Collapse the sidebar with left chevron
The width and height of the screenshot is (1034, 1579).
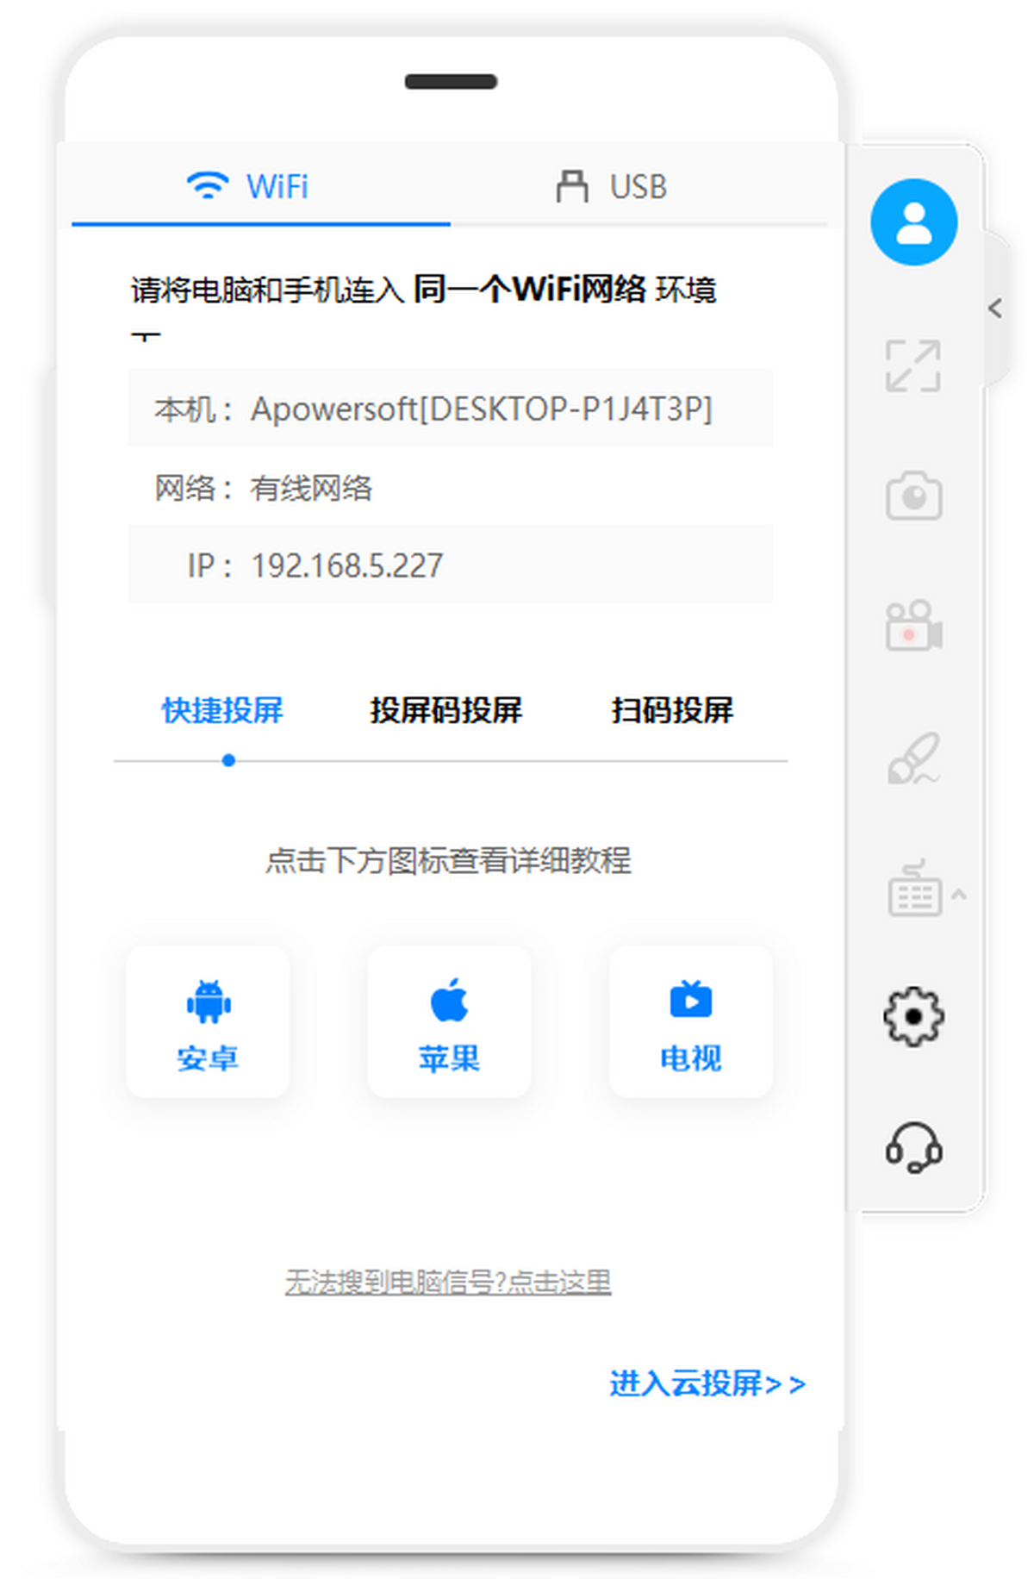[995, 309]
